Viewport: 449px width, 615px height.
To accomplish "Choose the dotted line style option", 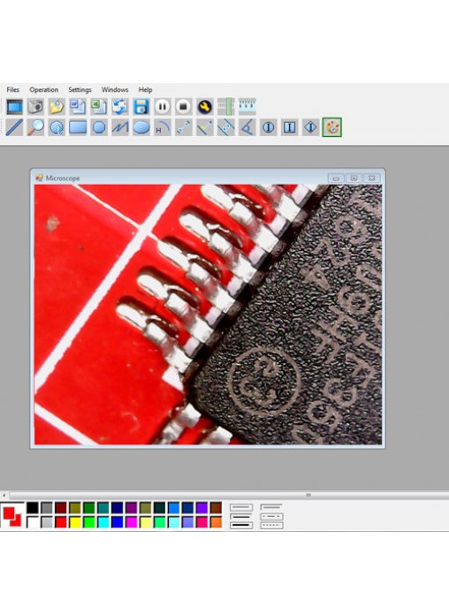I will click(x=271, y=525).
